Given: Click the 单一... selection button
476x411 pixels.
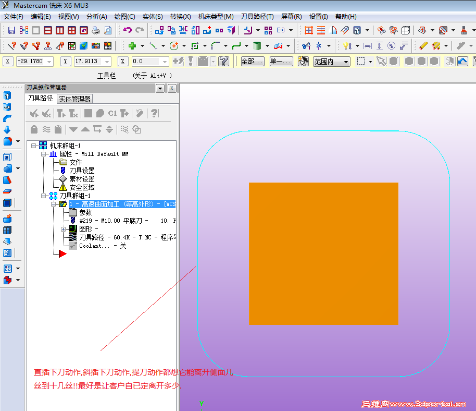Looking at the screenshot, I should click(281, 62).
